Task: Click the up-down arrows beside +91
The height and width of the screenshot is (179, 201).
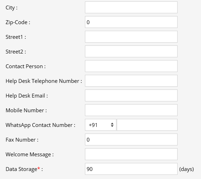Action: click(112, 125)
